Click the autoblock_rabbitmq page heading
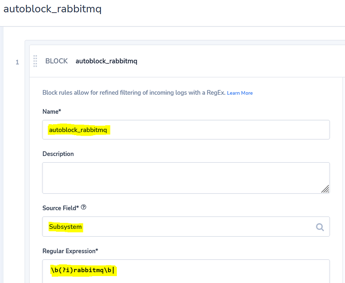 pyautogui.click(x=52, y=9)
